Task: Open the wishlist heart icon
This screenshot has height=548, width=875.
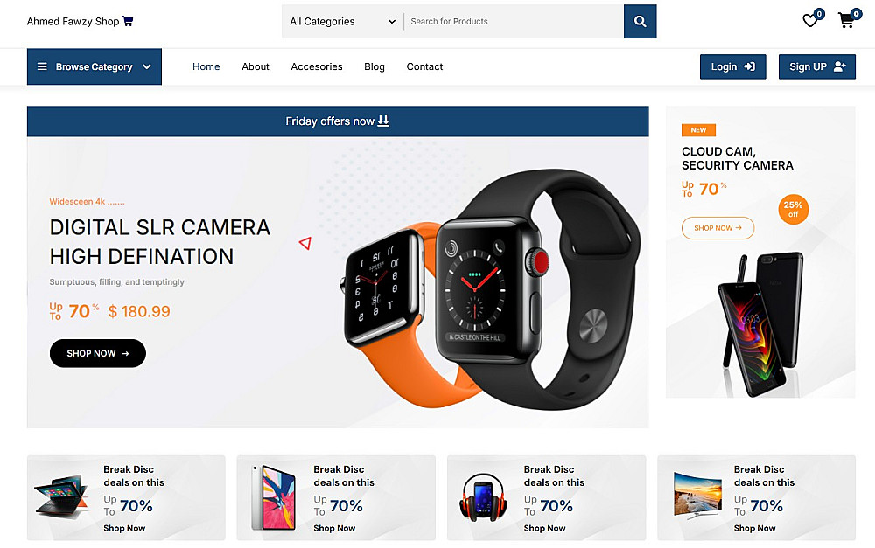Action: [x=809, y=21]
